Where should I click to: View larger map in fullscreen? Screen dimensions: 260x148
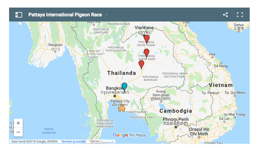tap(240, 15)
